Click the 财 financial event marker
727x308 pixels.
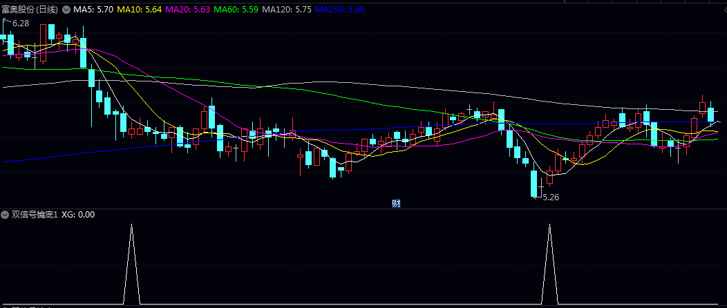396,203
